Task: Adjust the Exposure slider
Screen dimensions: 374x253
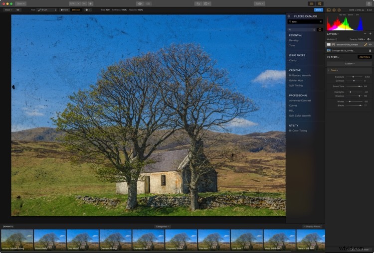Action: [x=353, y=77]
